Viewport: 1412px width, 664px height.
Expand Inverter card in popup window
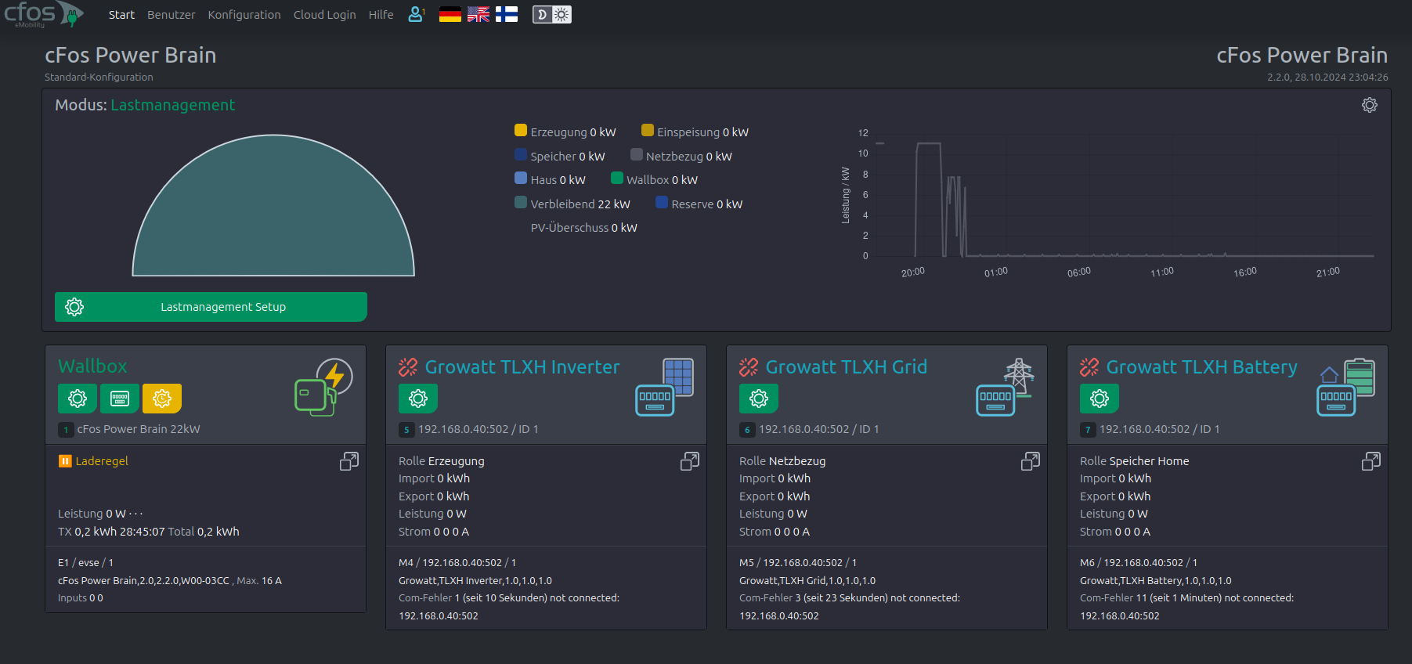tap(690, 461)
